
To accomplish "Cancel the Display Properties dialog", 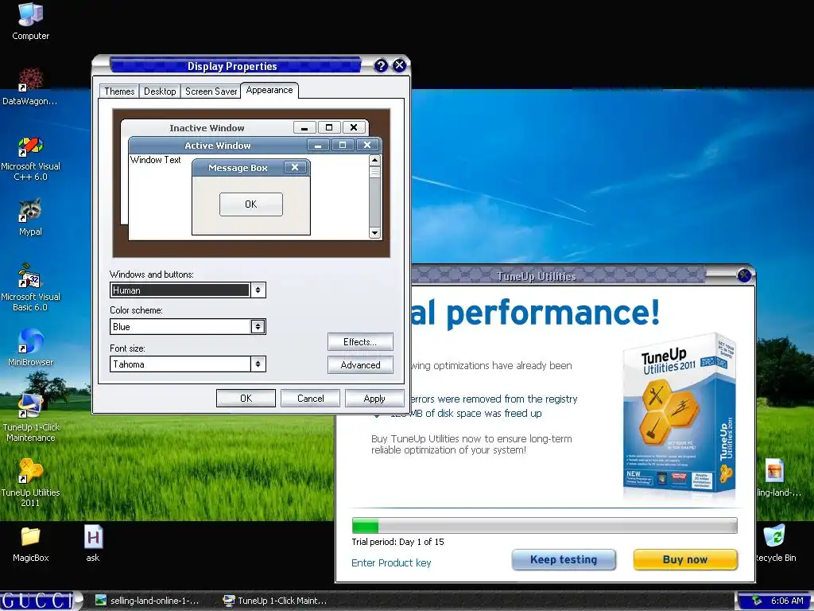I will coord(311,399).
